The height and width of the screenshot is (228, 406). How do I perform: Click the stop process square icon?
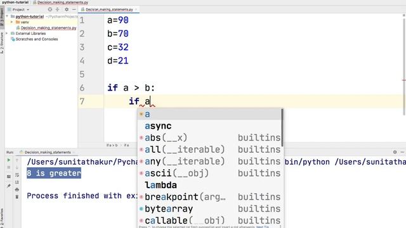coord(8,167)
